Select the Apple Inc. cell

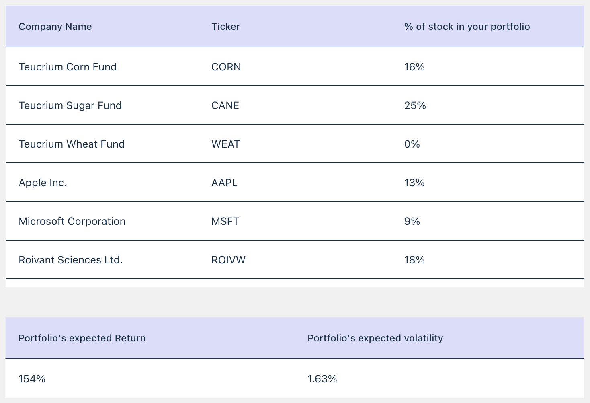tap(43, 183)
